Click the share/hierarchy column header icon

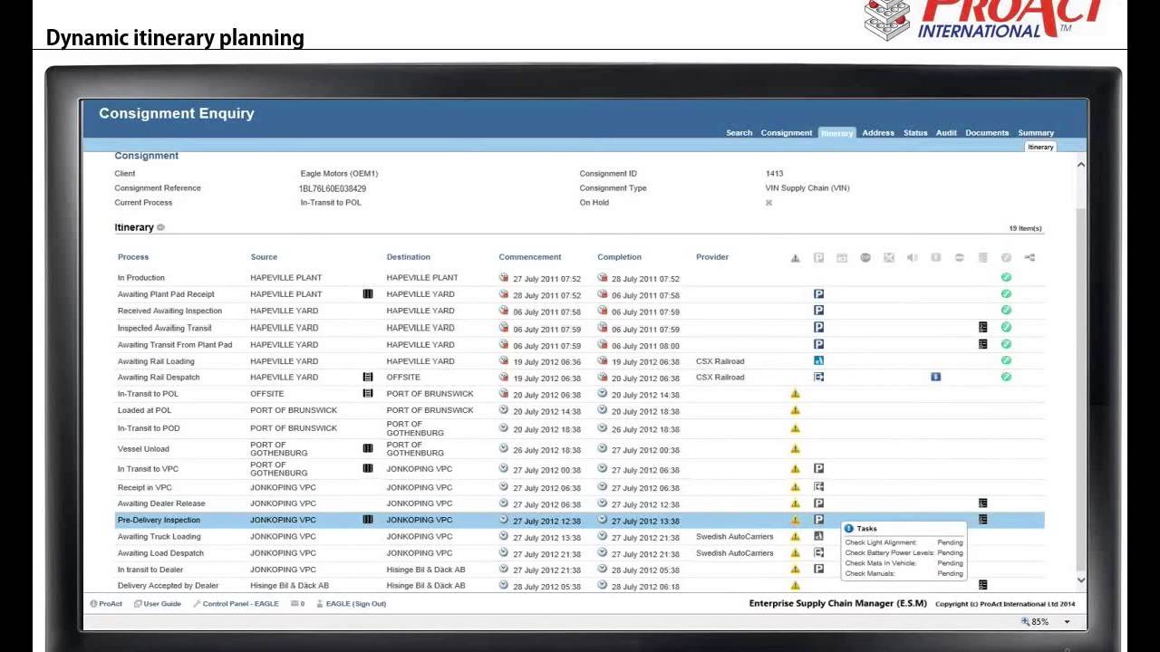click(1029, 258)
